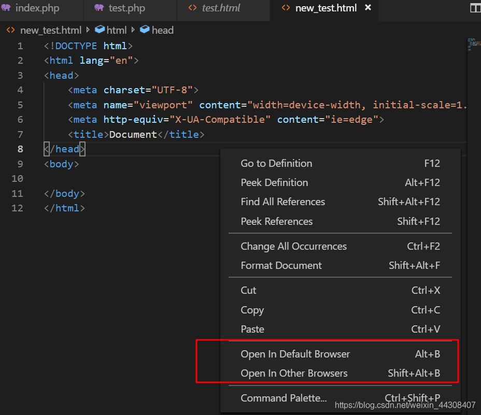Click the minimap preview
The image size is (481, 415).
click(474, 44)
